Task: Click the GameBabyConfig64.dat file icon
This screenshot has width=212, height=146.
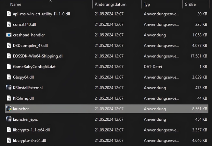Action: (x=9, y=67)
